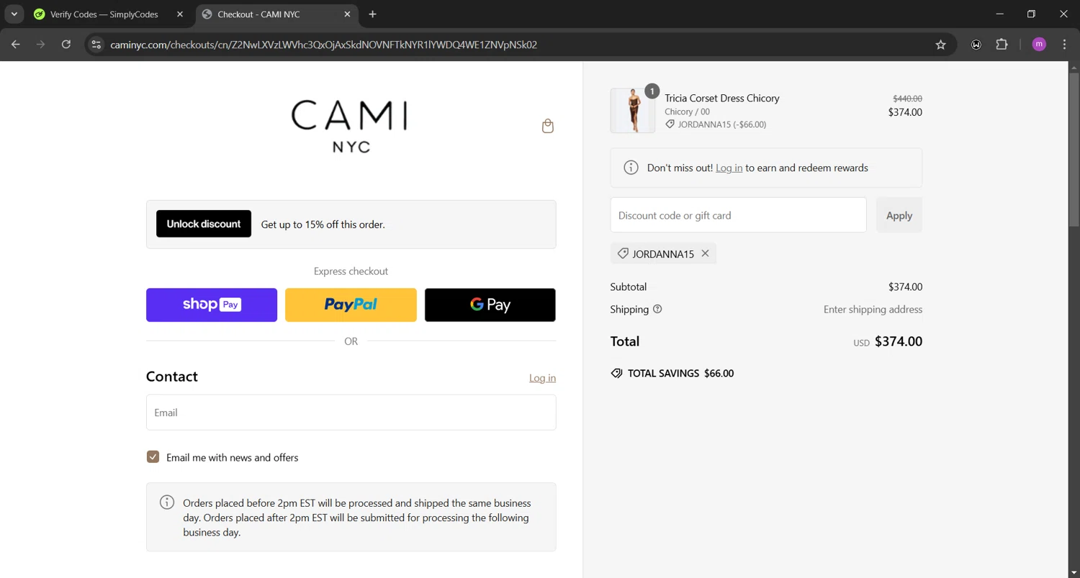
Task: Pay with Shop Pay
Action: (x=212, y=305)
